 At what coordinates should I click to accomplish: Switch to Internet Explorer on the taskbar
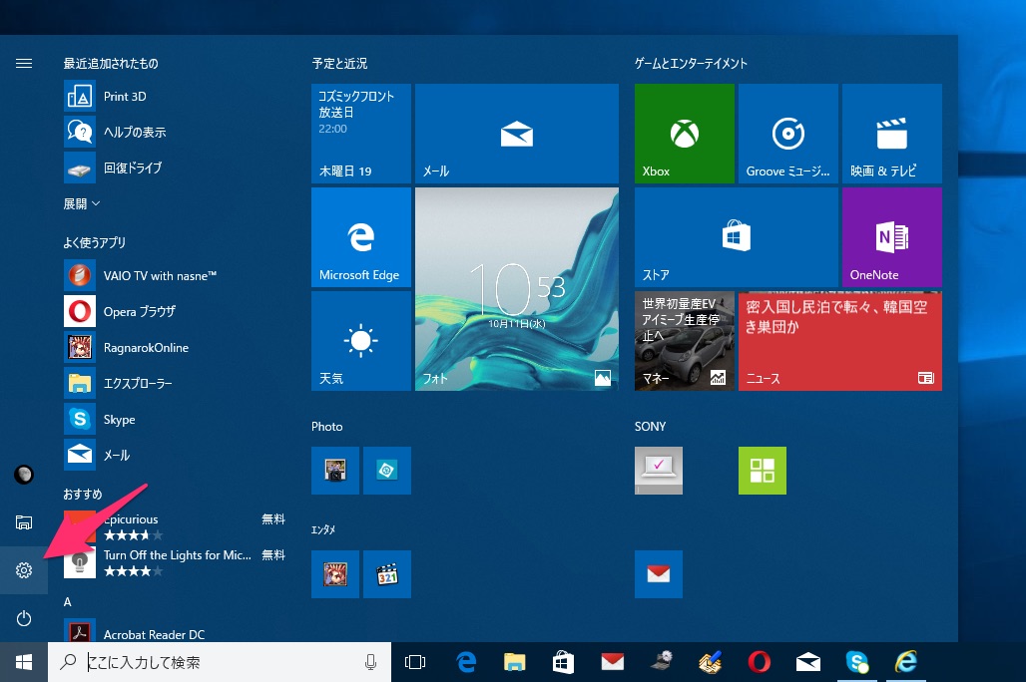coord(906,662)
